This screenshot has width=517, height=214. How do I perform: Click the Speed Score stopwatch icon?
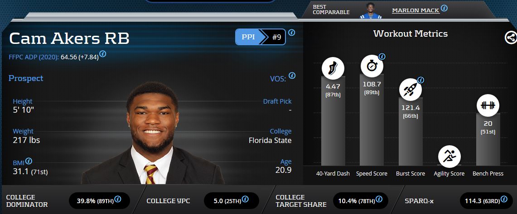coord(372,66)
